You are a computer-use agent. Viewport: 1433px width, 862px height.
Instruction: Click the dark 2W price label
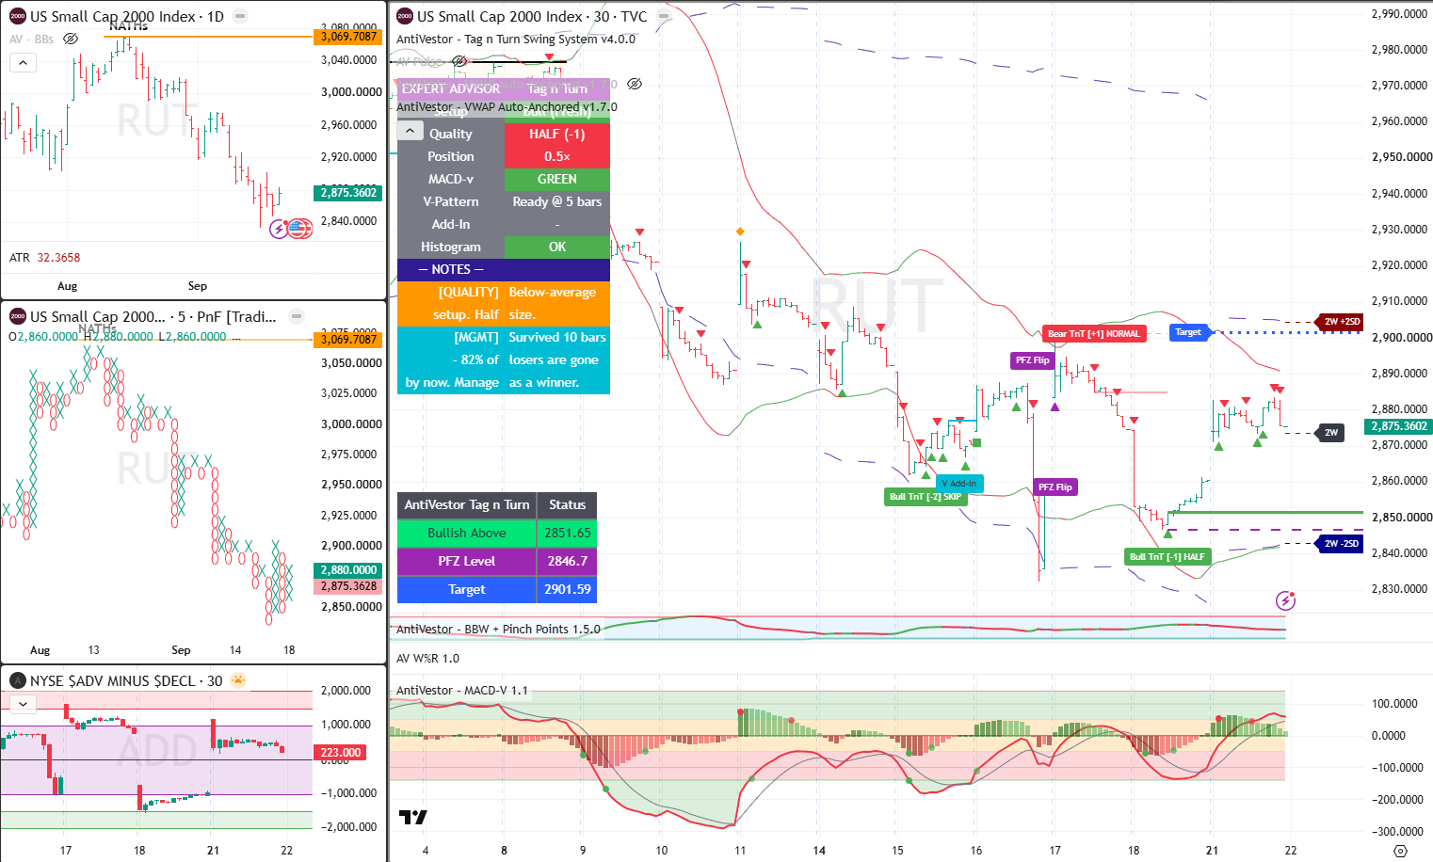point(1331,432)
